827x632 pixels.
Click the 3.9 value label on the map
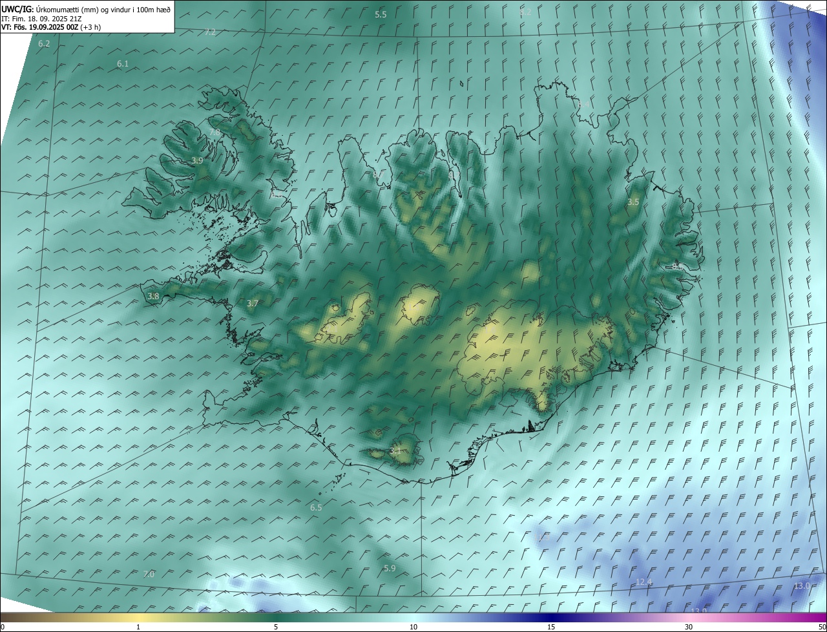pos(198,160)
